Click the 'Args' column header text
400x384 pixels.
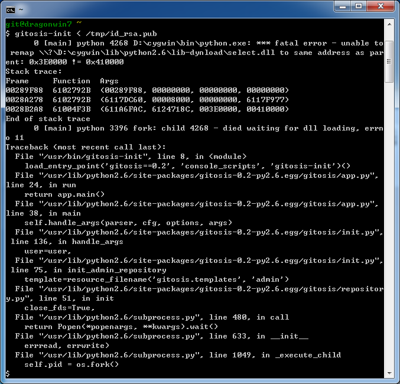pyautogui.click(x=109, y=81)
